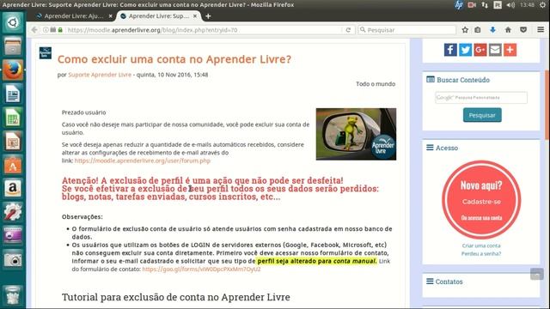Click the Google custom search field
The width and height of the screenshot is (550, 309).
(481, 97)
